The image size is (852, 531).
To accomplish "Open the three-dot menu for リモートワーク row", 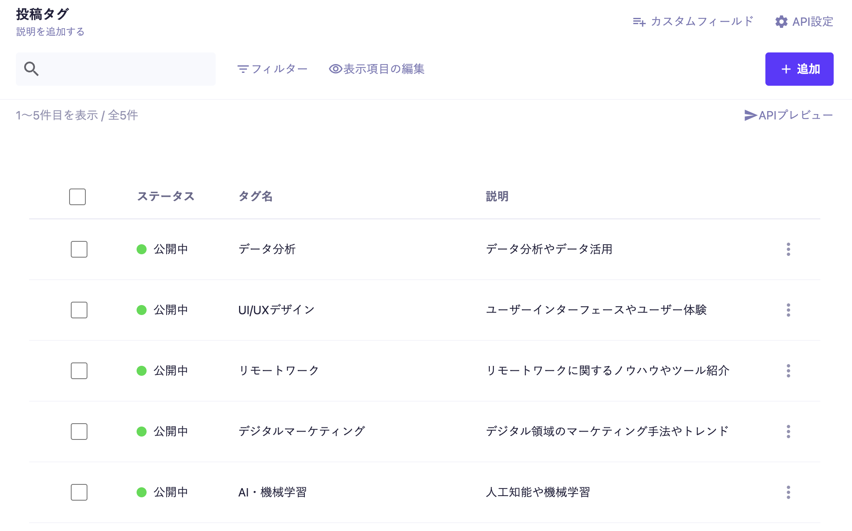I will click(788, 371).
